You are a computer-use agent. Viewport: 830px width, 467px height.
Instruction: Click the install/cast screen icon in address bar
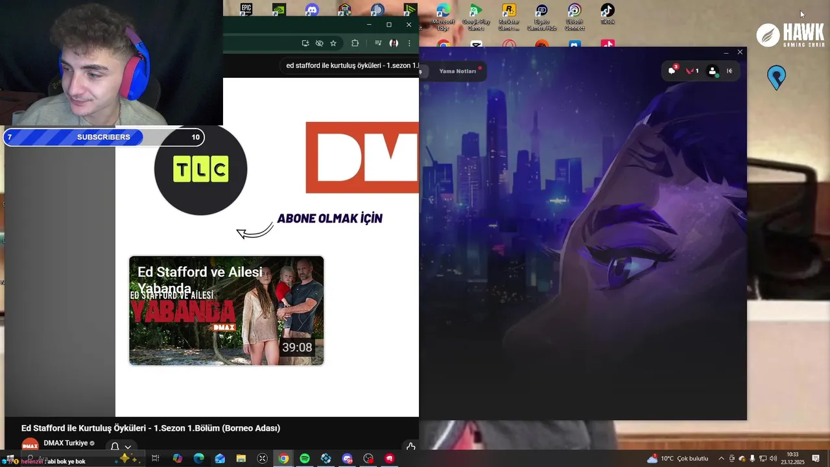tap(305, 43)
